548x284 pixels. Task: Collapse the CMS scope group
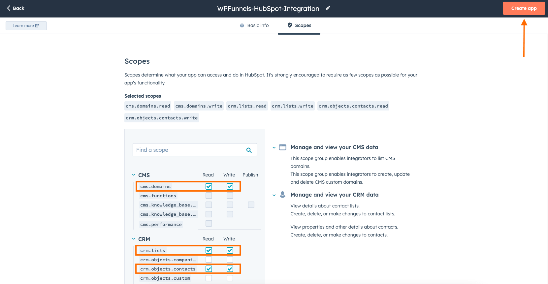[x=134, y=175]
